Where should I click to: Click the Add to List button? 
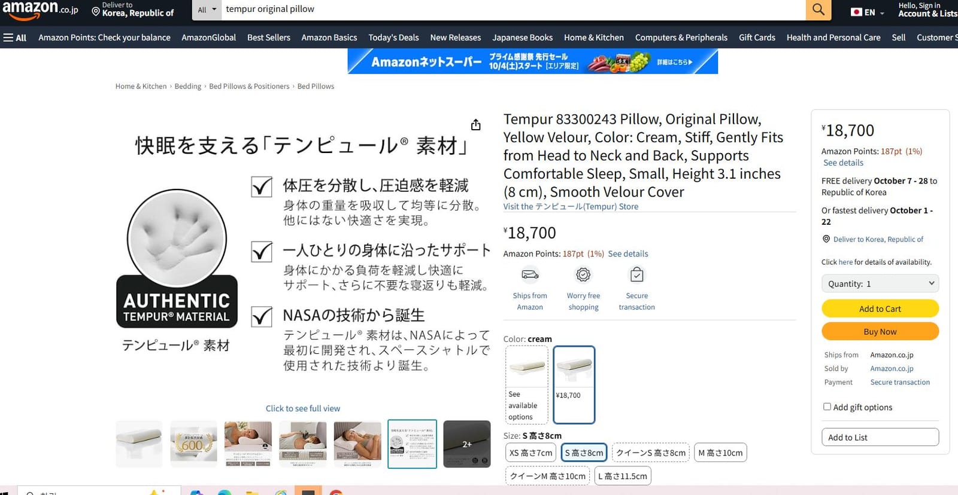pos(880,437)
